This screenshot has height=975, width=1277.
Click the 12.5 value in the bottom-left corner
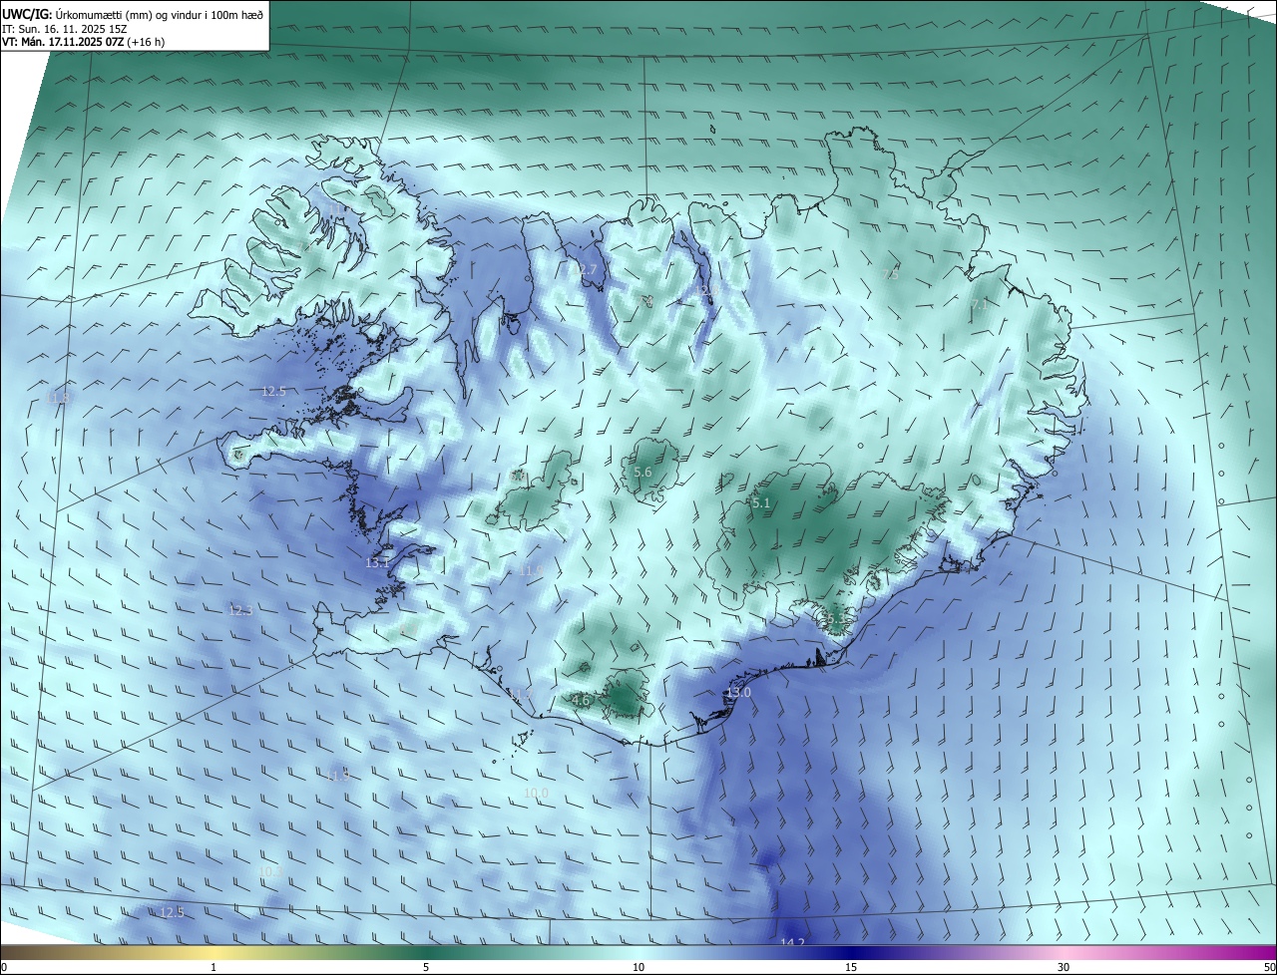[x=172, y=913]
